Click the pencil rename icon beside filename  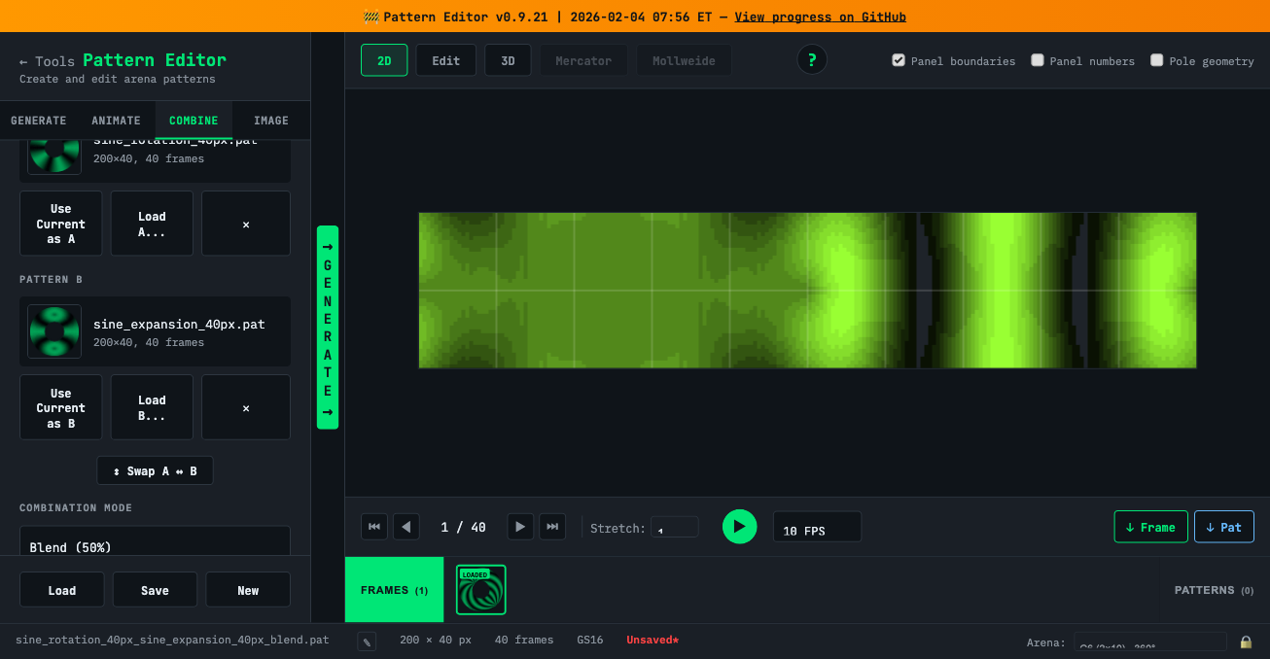(x=367, y=641)
